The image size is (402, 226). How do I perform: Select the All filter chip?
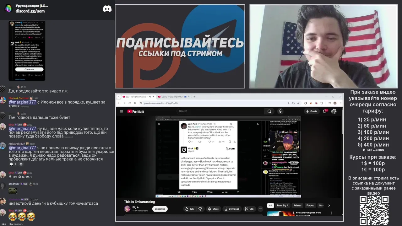[270, 206]
